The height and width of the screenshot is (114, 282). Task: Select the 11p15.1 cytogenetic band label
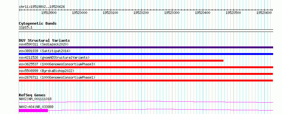(x=26, y=27)
